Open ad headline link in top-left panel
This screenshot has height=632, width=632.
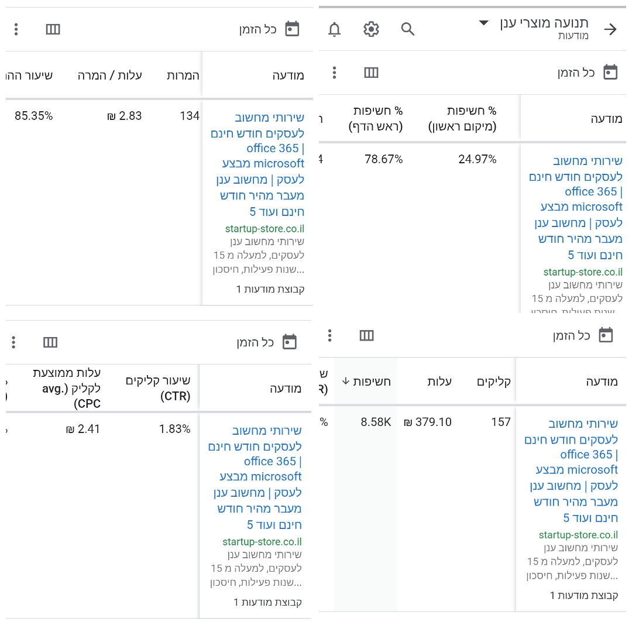click(257, 164)
